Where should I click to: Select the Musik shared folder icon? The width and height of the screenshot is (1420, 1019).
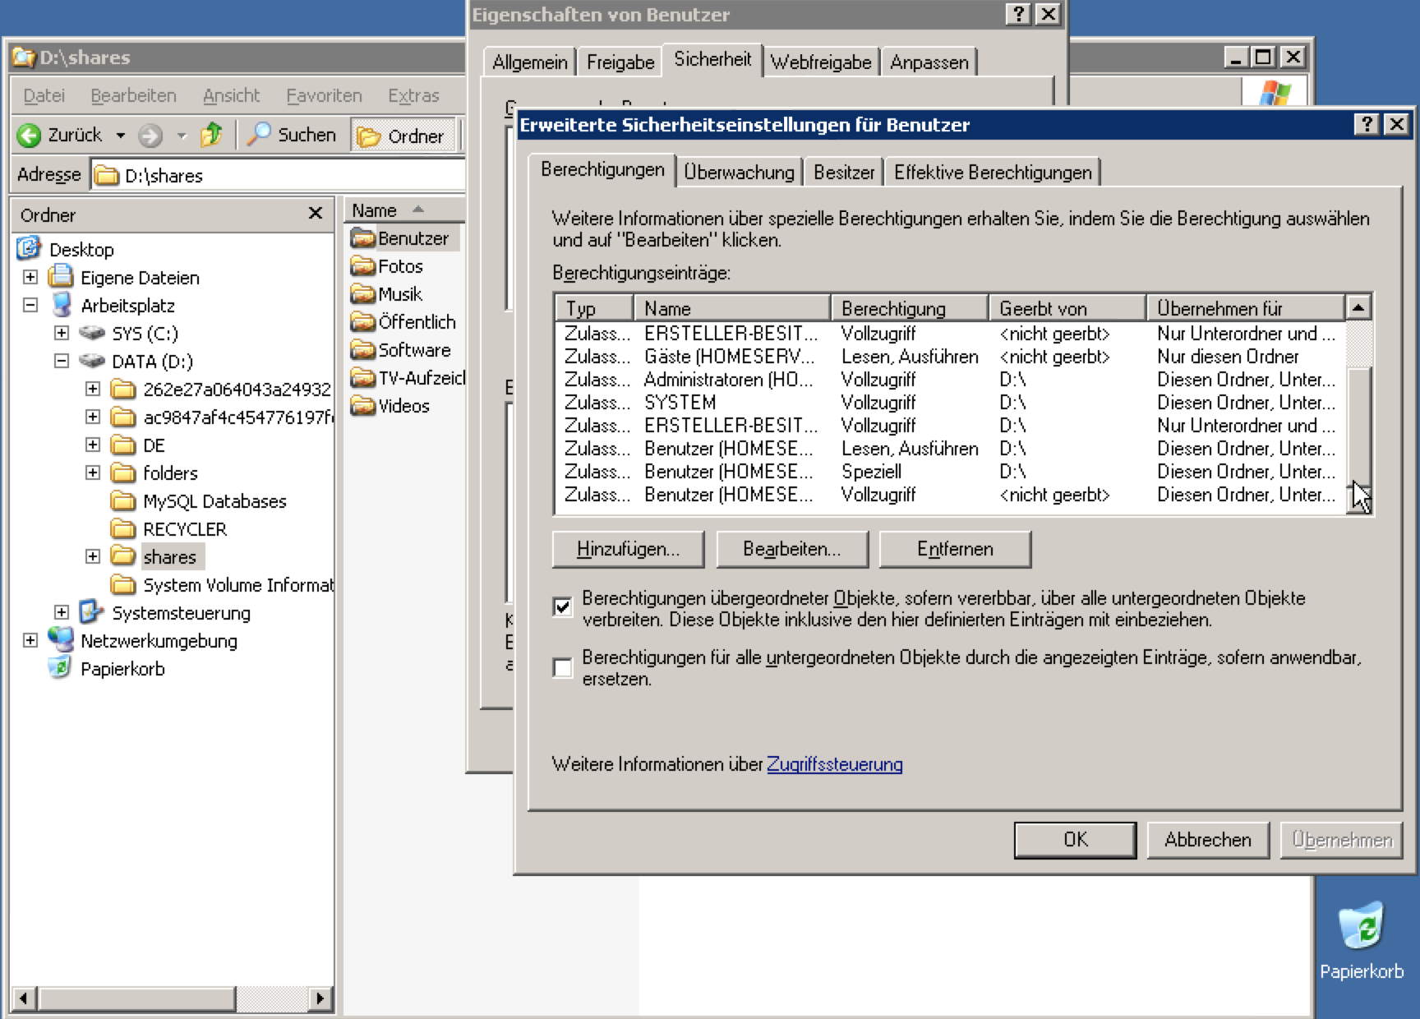[x=362, y=294]
